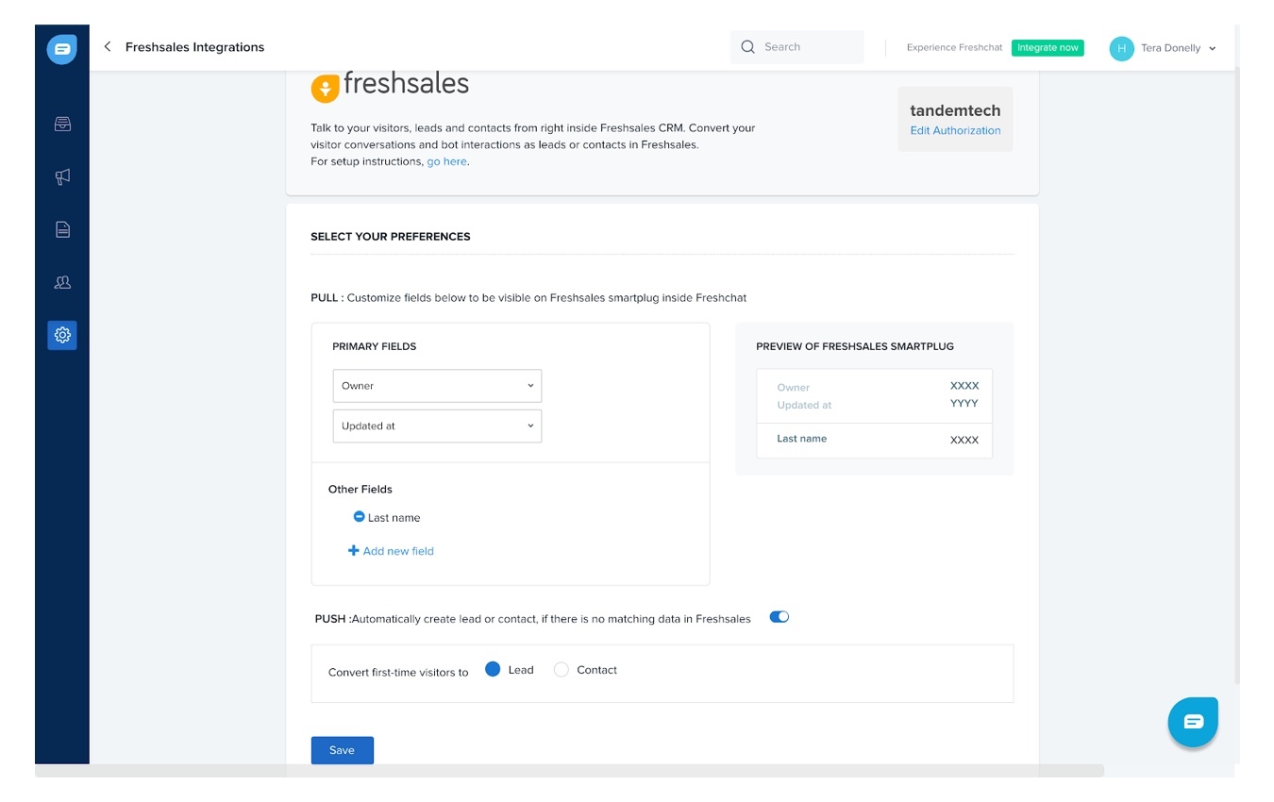This screenshot has height=802, width=1274.
Task: Go back using the header arrow
Action: tap(108, 47)
